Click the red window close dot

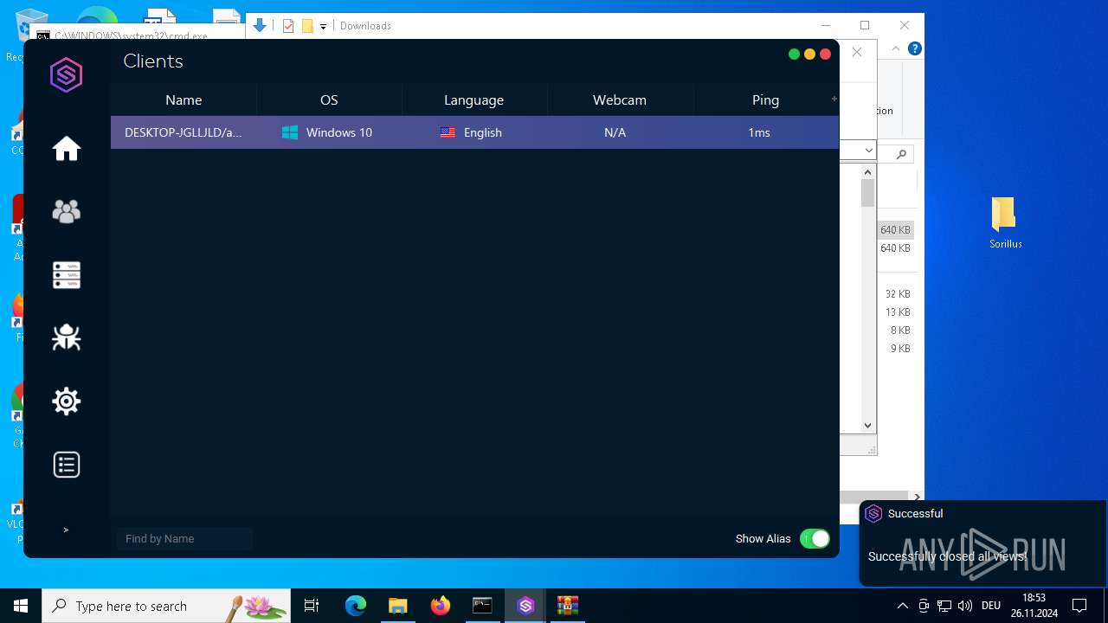point(825,55)
